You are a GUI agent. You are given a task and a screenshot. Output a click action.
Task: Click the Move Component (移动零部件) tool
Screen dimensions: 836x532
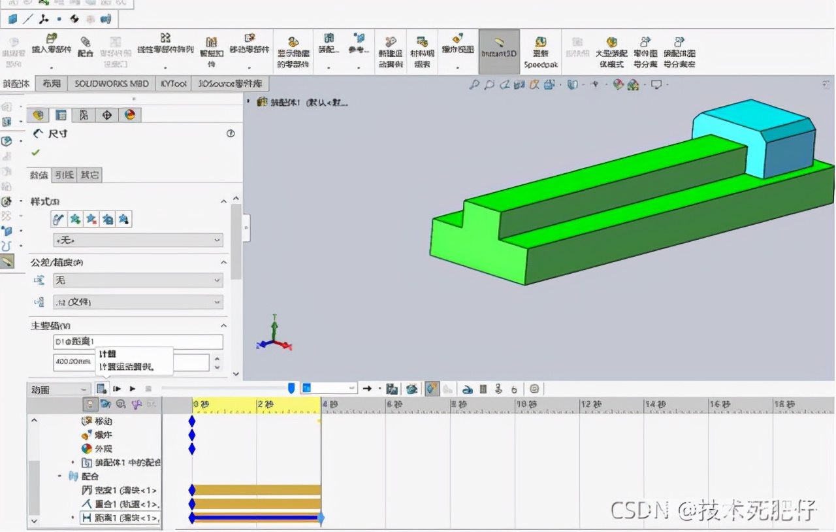[x=249, y=44]
